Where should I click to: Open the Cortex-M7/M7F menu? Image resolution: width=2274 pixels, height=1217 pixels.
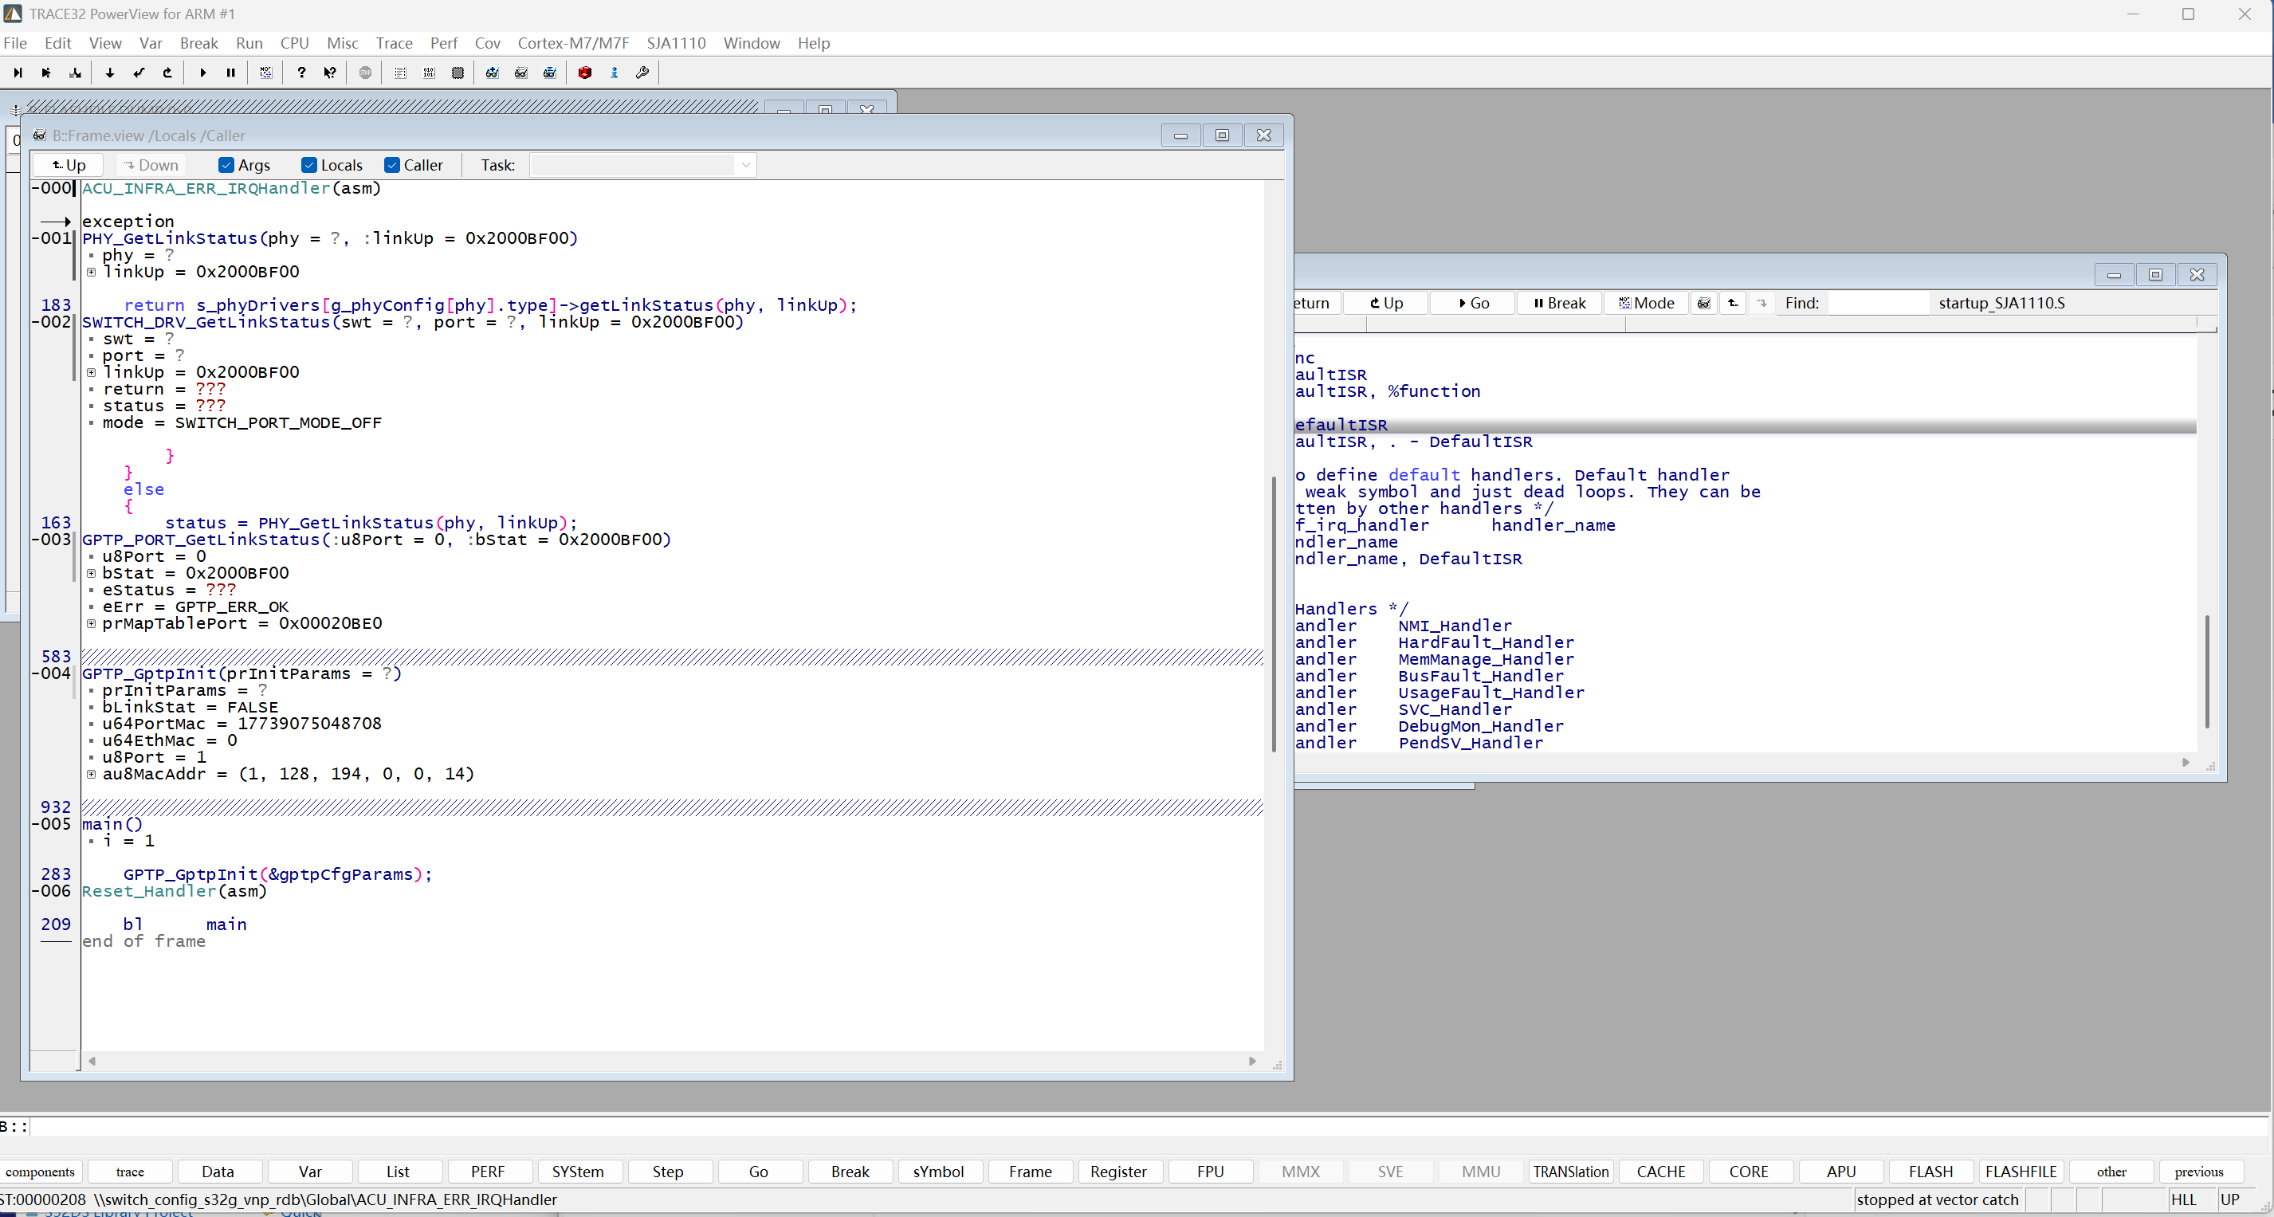click(x=573, y=43)
